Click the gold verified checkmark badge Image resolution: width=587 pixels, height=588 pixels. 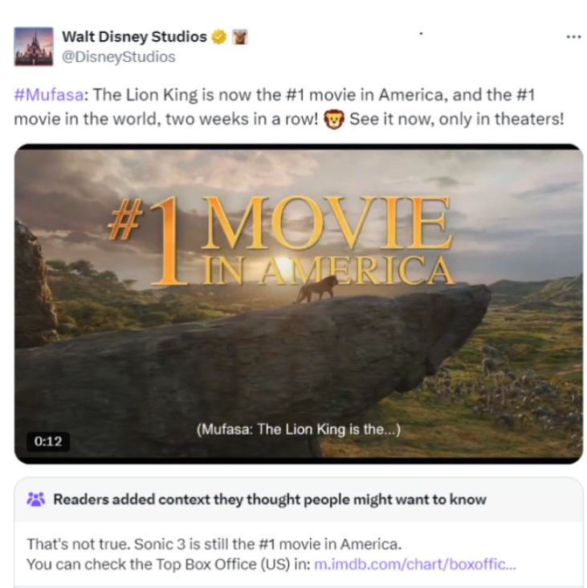point(218,37)
